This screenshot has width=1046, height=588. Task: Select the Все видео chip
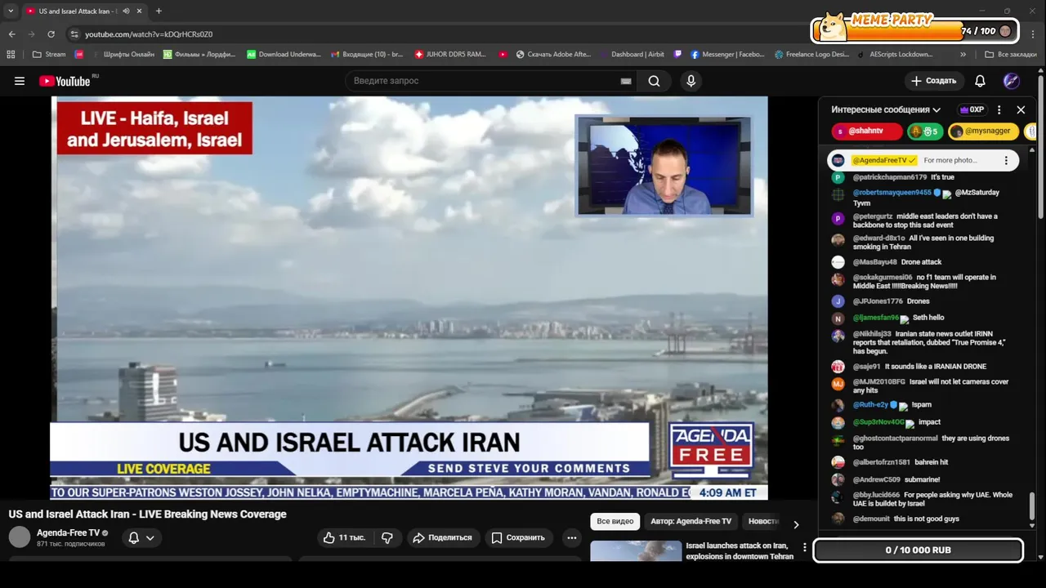click(x=615, y=521)
